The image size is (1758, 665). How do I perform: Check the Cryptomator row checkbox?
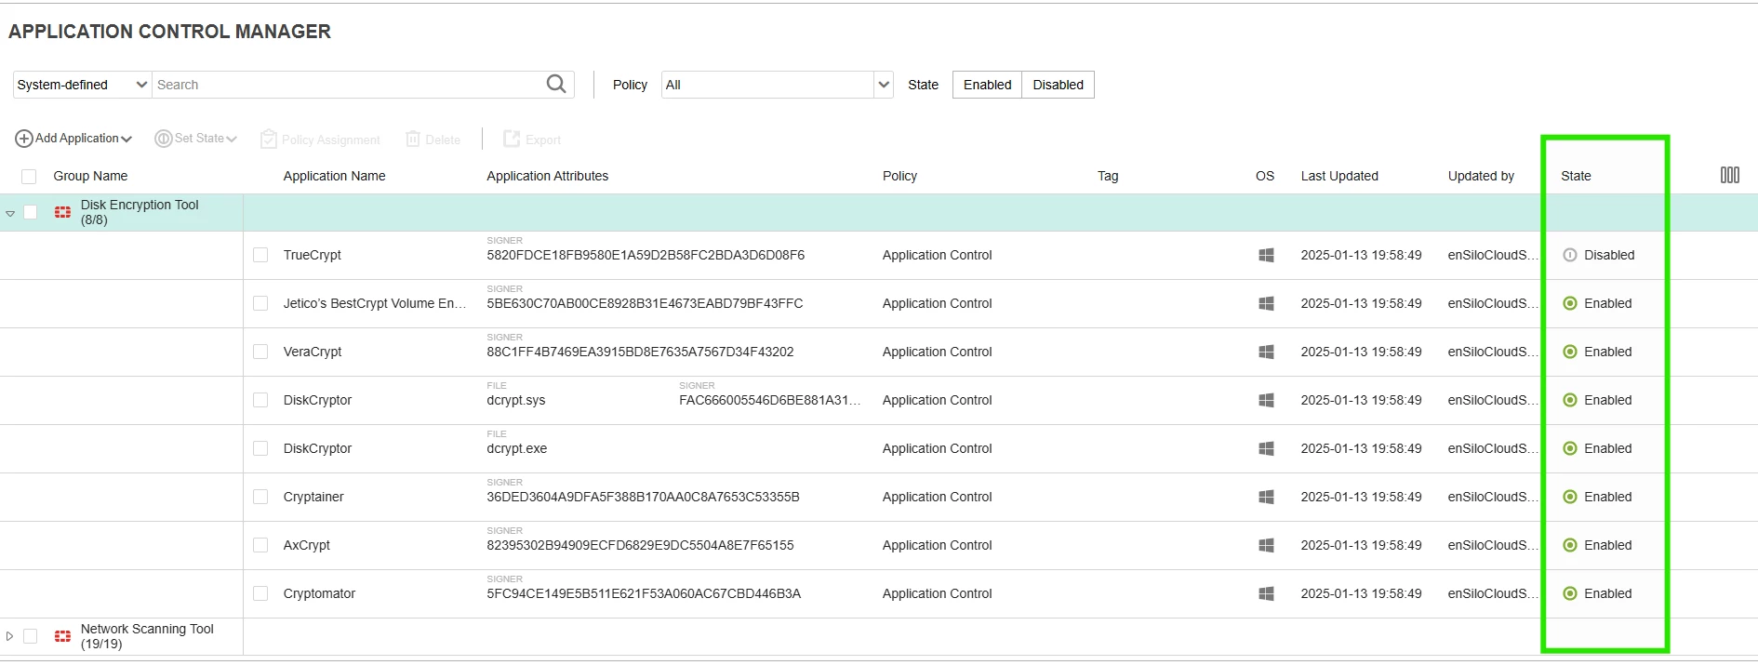pos(260,593)
